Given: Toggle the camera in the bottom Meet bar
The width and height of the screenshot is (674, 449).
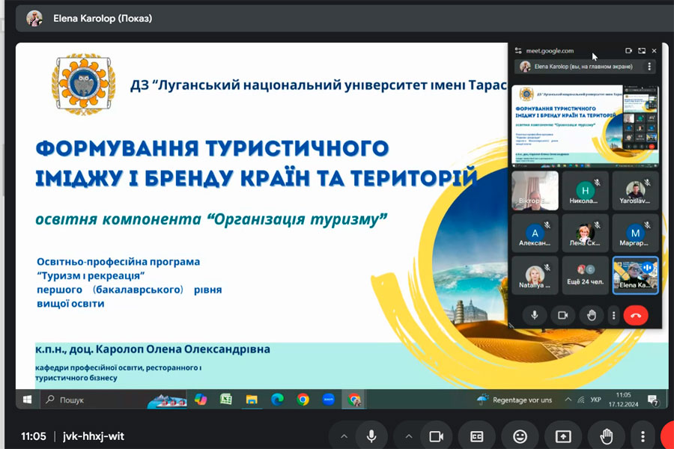Looking at the screenshot, I should pyautogui.click(x=434, y=436).
